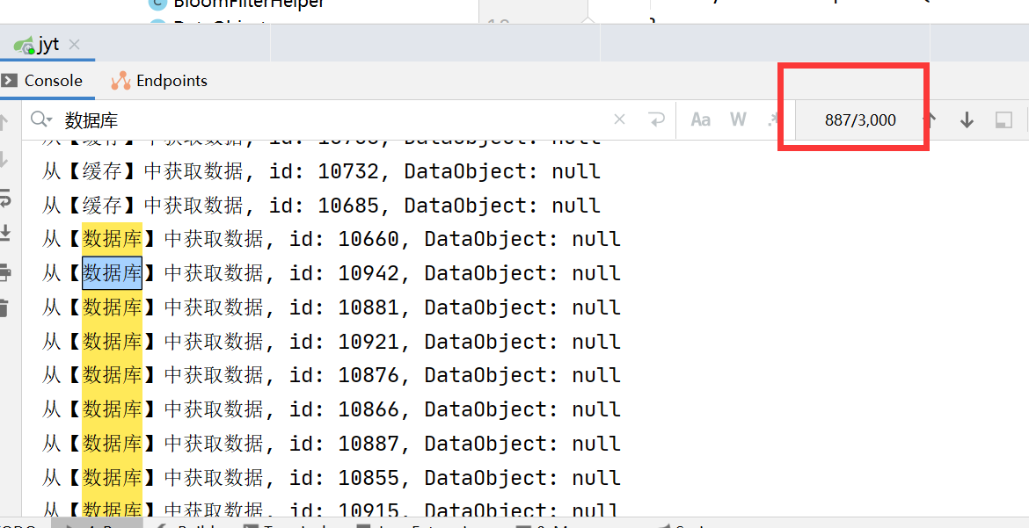Click the Console tab icon

(9, 81)
